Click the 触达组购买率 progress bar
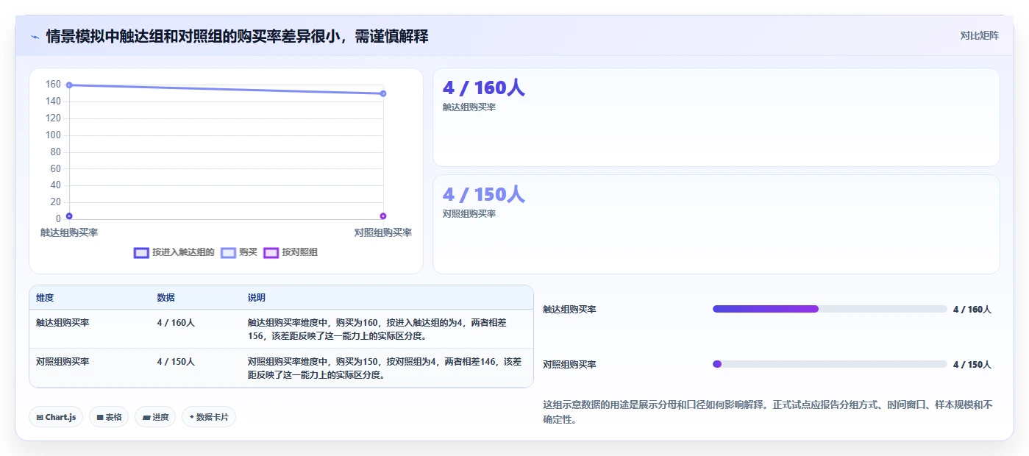 point(830,309)
